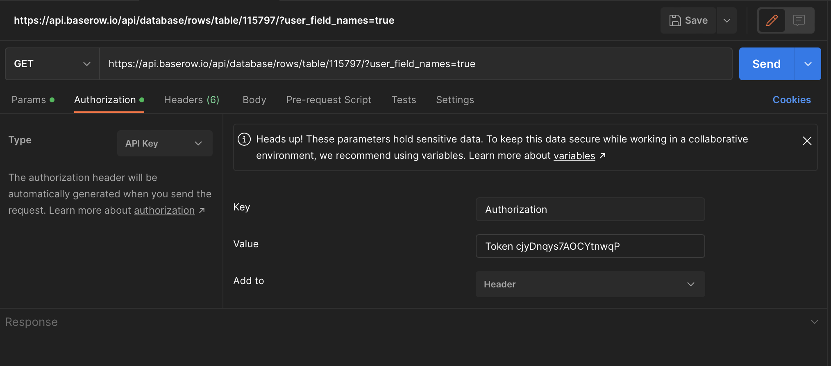Screen dimensions: 831x366
Task: Dismiss the Heads up sensitive data notice
Action: coord(807,141)
